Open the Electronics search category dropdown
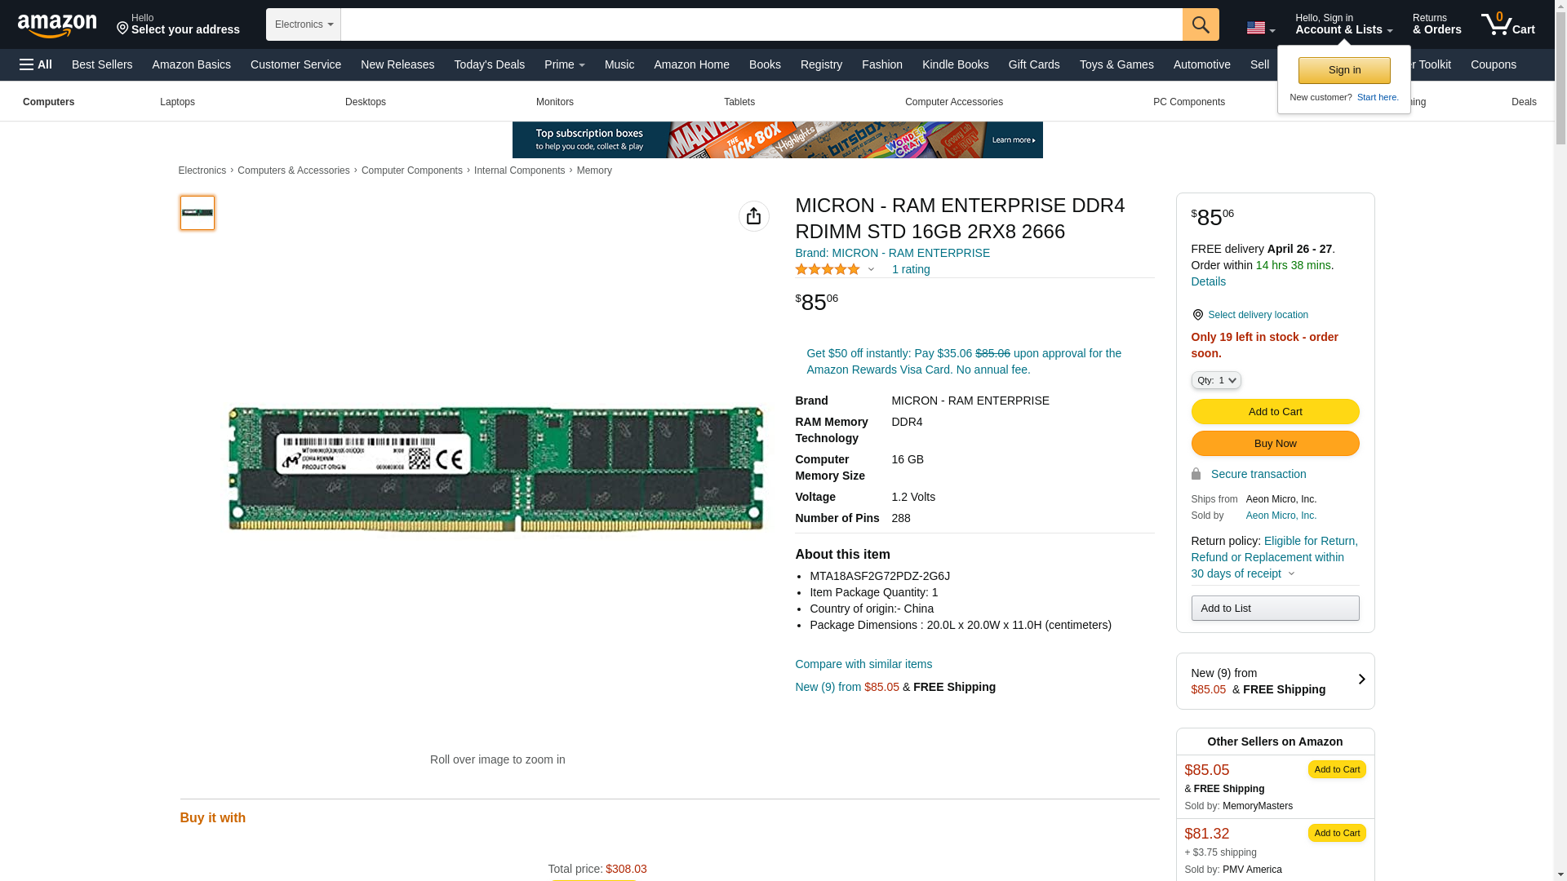1567x881 pixels. (x=304, y=24)
